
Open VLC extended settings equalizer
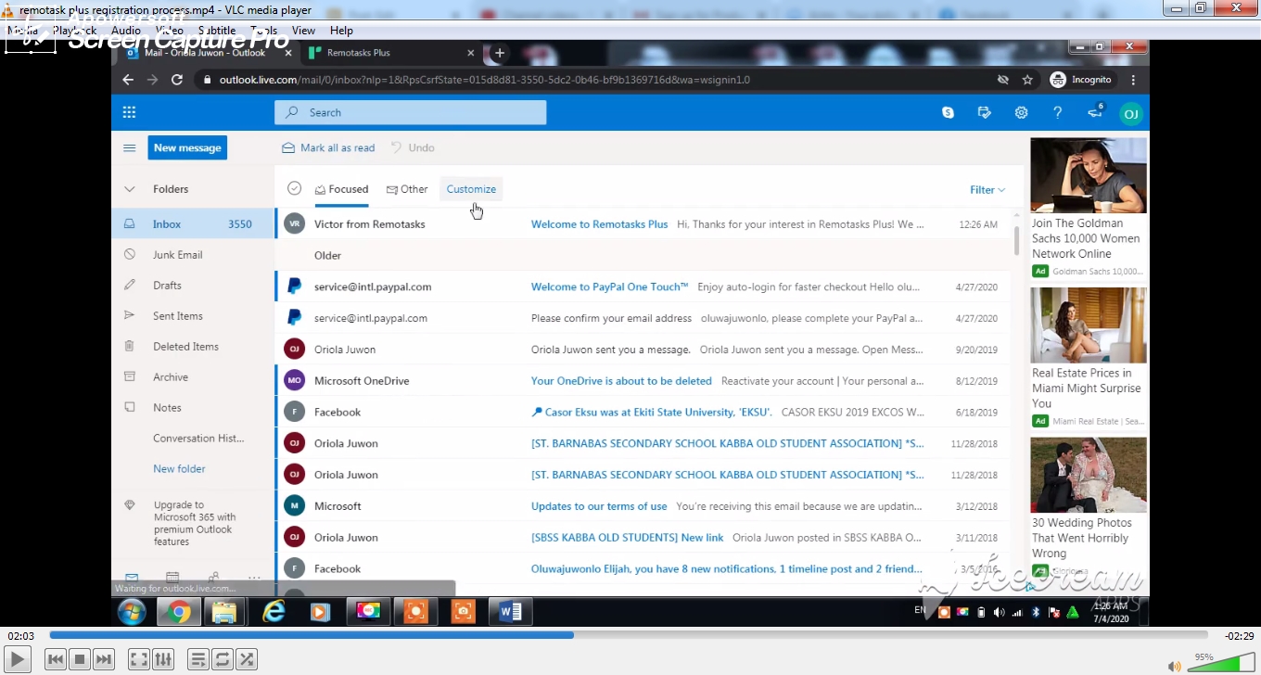coord(163,658)
